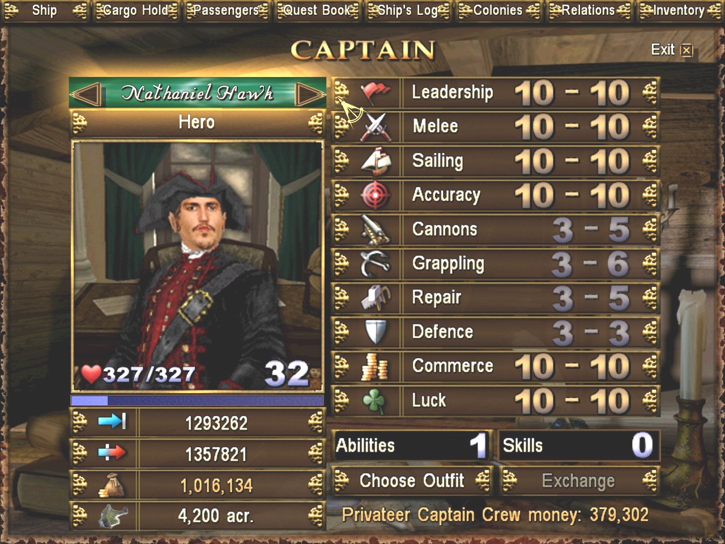Click the Exchange button
Image resolution: width=725 pixels, height=544 pixels.
click(x=579, y=481)
